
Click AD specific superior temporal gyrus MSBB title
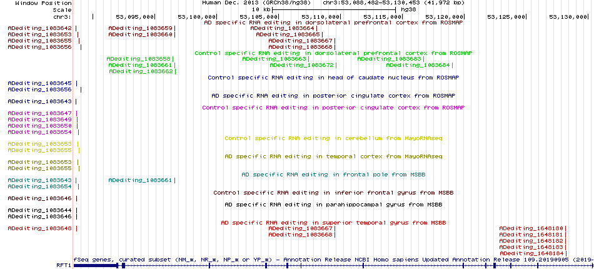coord(333,223)
